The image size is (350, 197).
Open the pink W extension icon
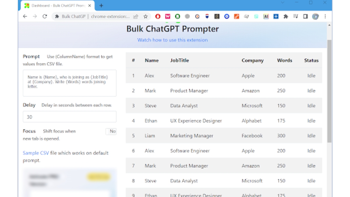tap(168, 16)
